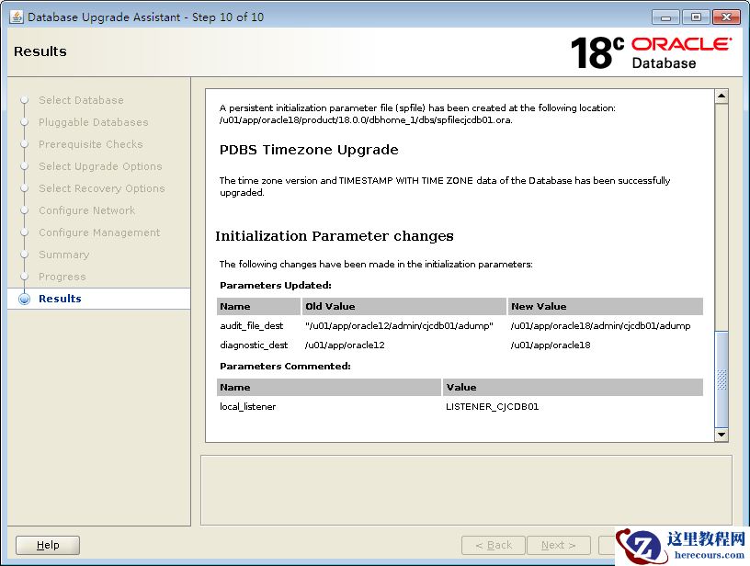Click the Results step bullet icon

click(24, 299)
